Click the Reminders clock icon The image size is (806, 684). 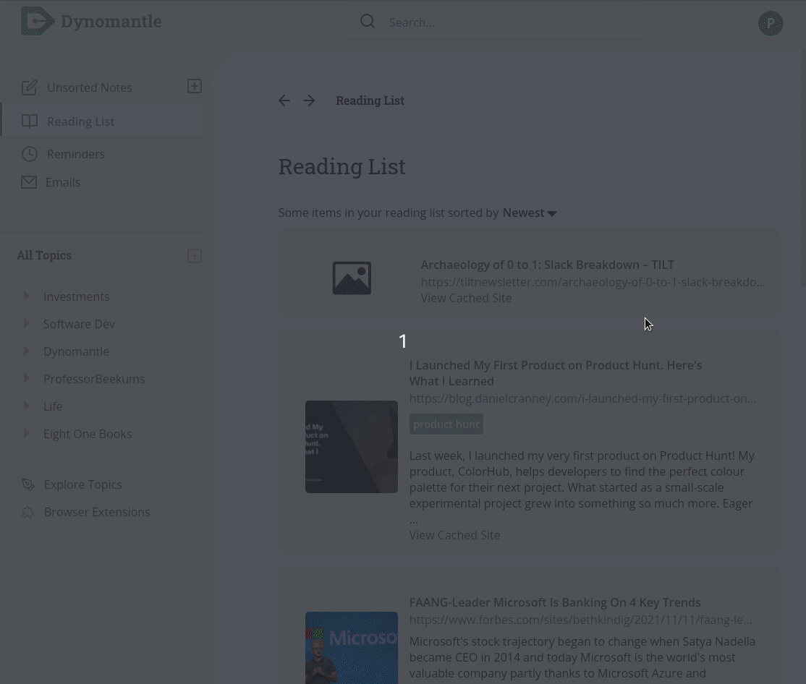(29, 154)
